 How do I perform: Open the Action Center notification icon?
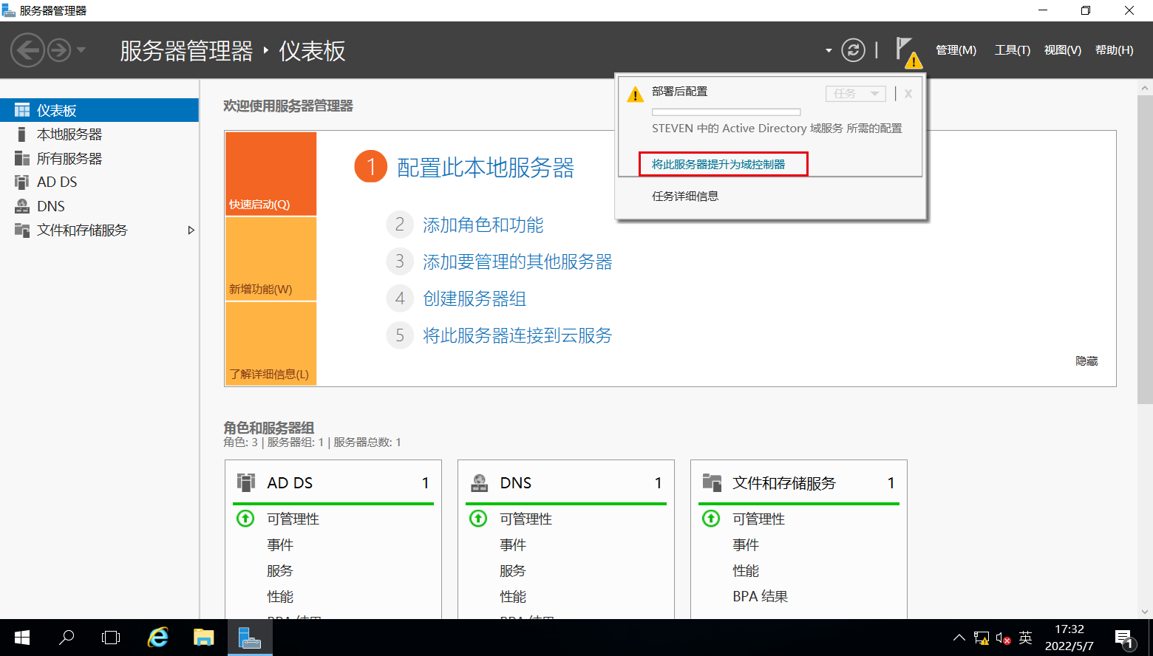(x=1124, y=638)
